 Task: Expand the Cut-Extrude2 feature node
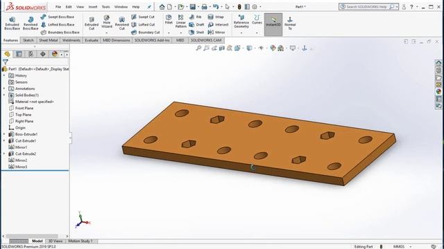4,154
